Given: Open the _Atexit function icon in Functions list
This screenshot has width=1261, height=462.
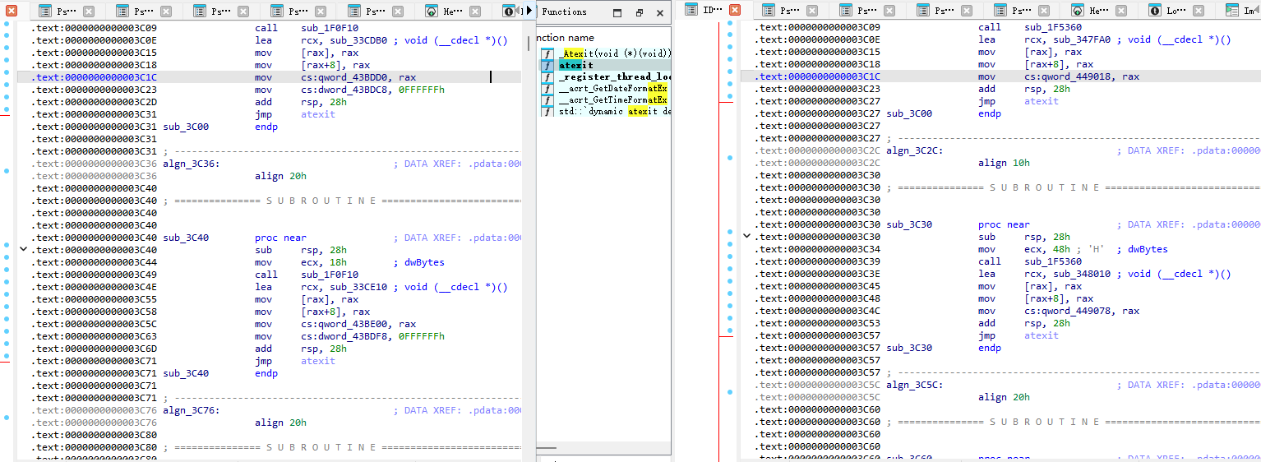Looking at the screenshot, I should [x=547, y=53].
